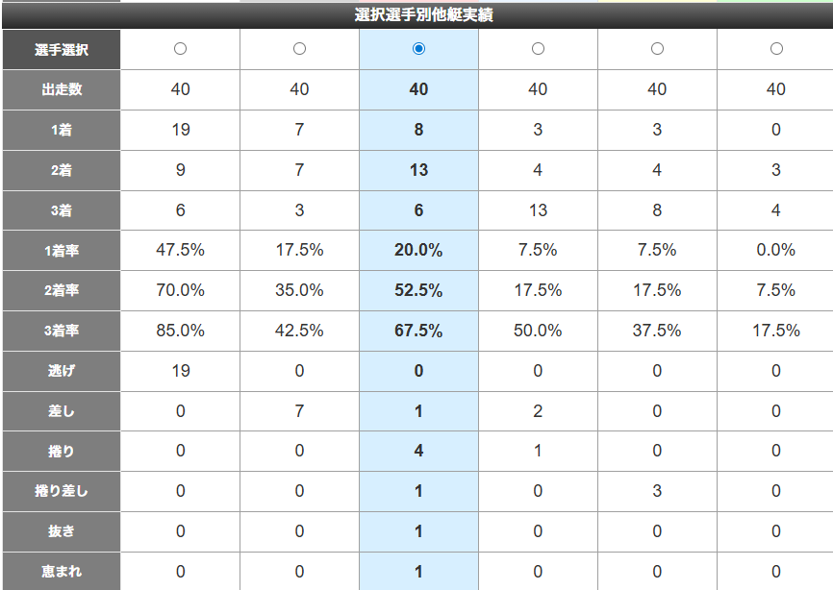Screen dimensions: 833x590
Task: Click the 37.5% cell in 3着率 row
Action: pos(657,331)
